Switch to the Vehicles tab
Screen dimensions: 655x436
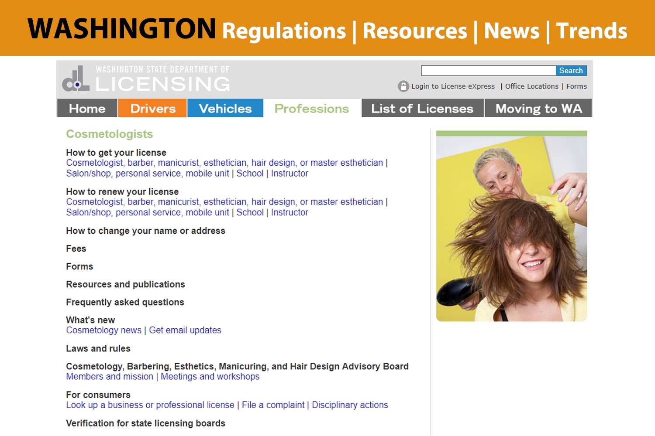pos(225,108)
